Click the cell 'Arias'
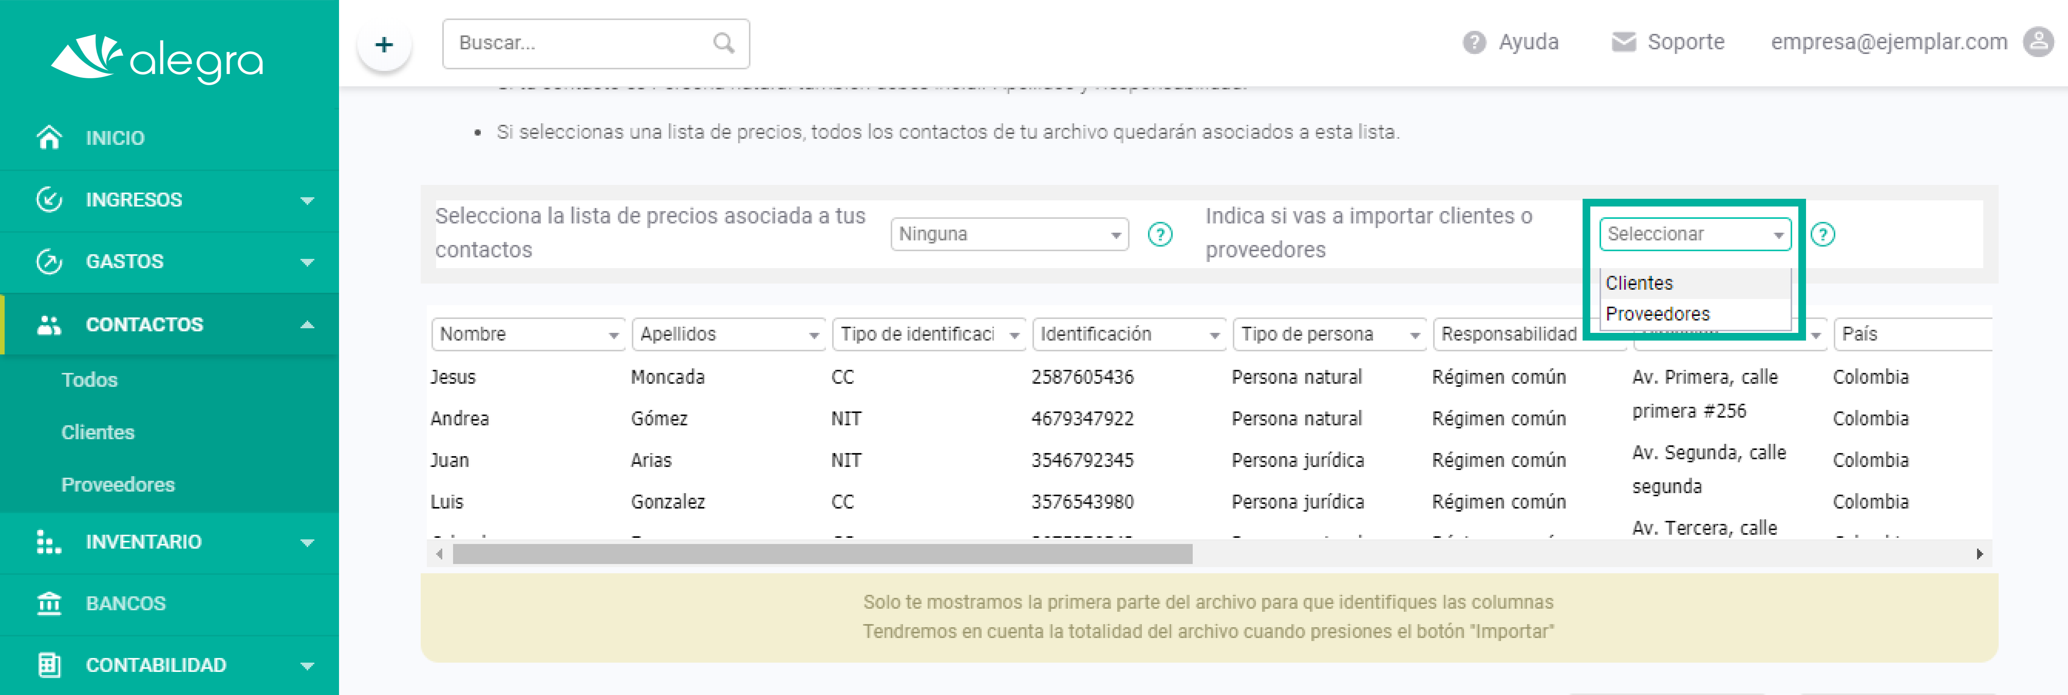2068x695 pixels. pyautogui.click(x=651, y=461)
